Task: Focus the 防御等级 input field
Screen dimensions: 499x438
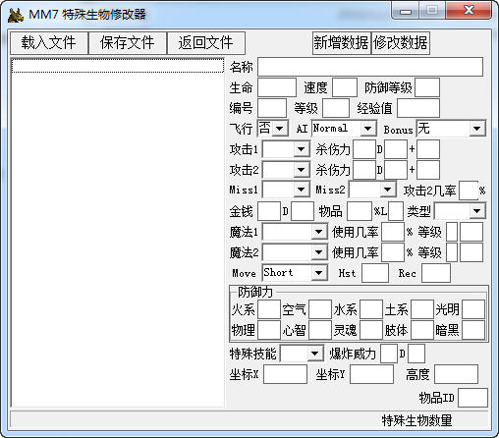Action: [x=427, y=87]
